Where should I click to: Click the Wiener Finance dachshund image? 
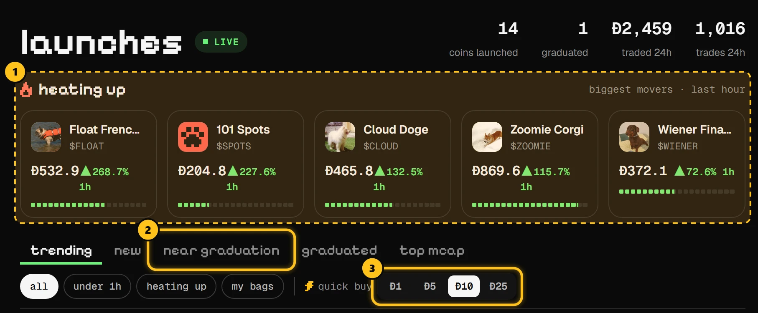click(634, 137)
